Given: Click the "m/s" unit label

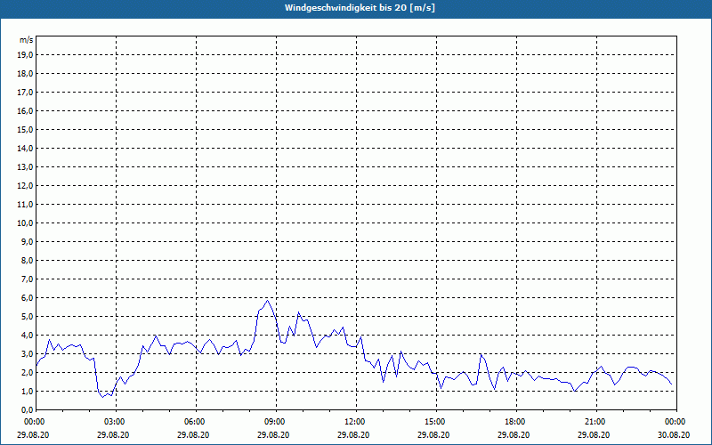Looking at the screenshot, I should pyautogui.click(x=26, y=40).
